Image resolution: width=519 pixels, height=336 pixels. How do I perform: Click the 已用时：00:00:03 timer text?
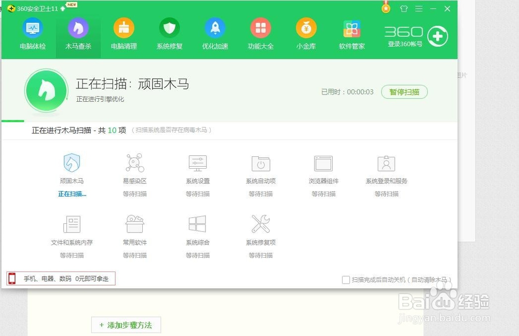pyautogui.click(x=347, y=92)
